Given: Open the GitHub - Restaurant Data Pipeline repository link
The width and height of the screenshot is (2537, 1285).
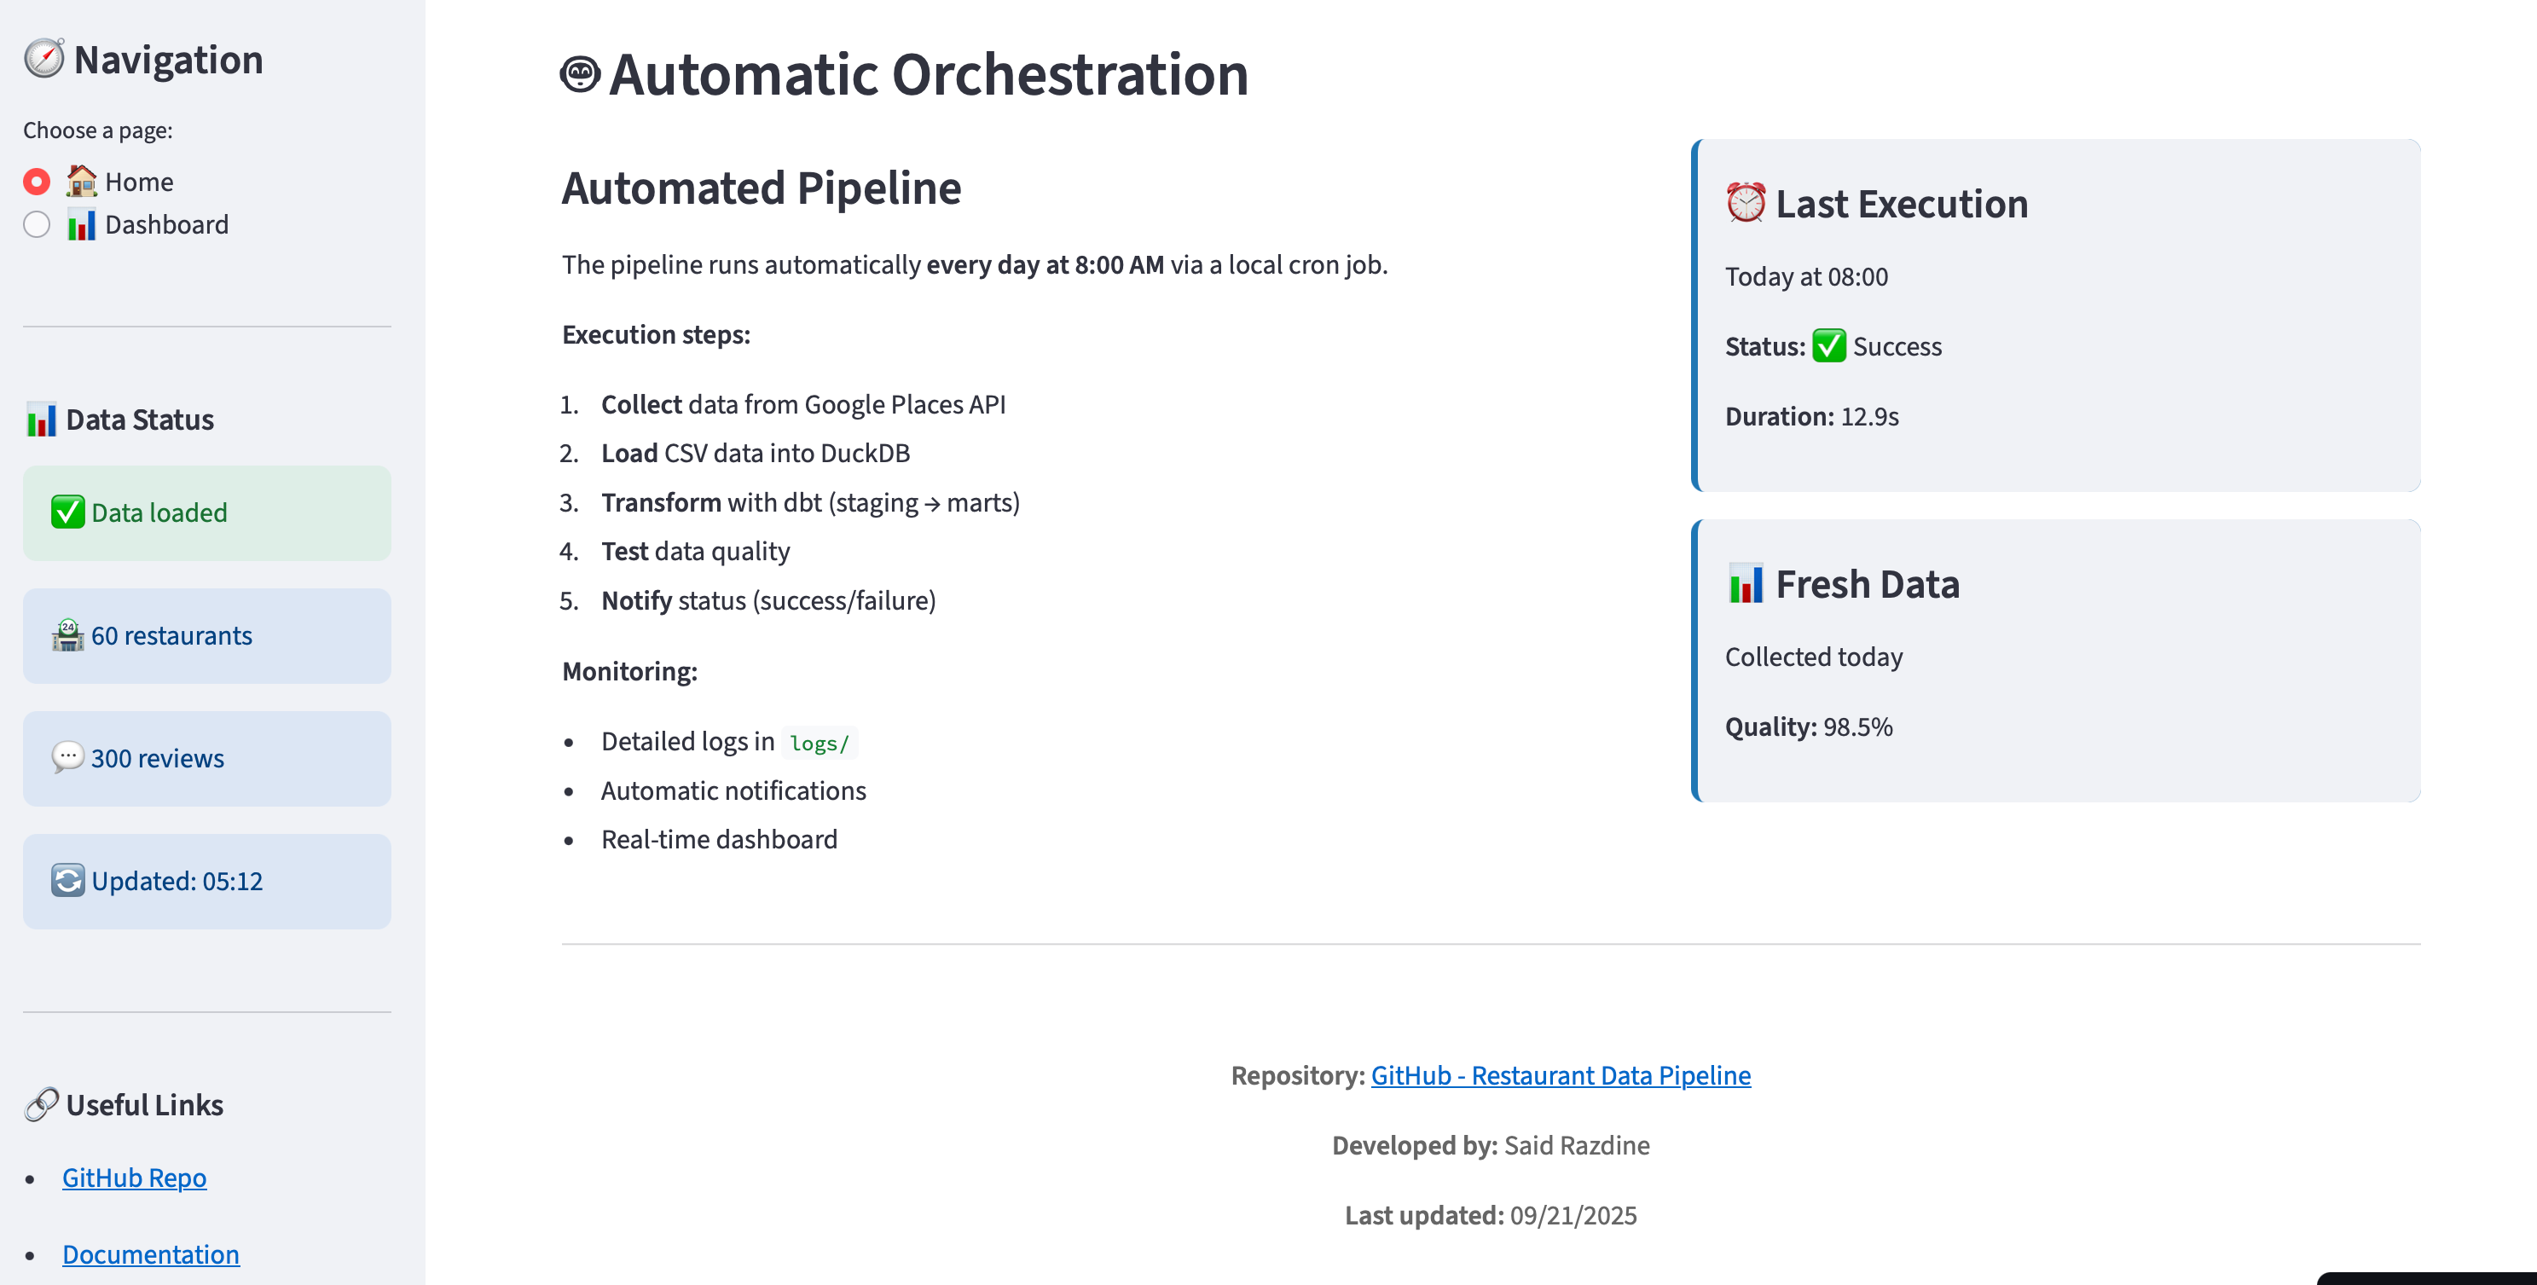Looking at the screenshot, I should pyautogui.click(x=1561, y=1074).
